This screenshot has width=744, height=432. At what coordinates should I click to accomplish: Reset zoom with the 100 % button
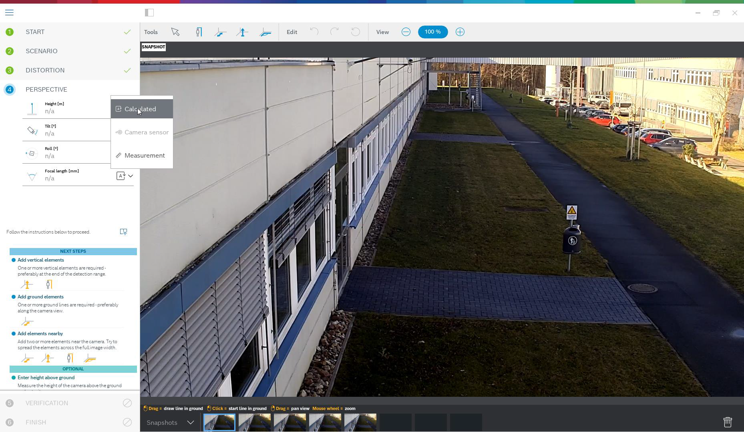[432, 32]
